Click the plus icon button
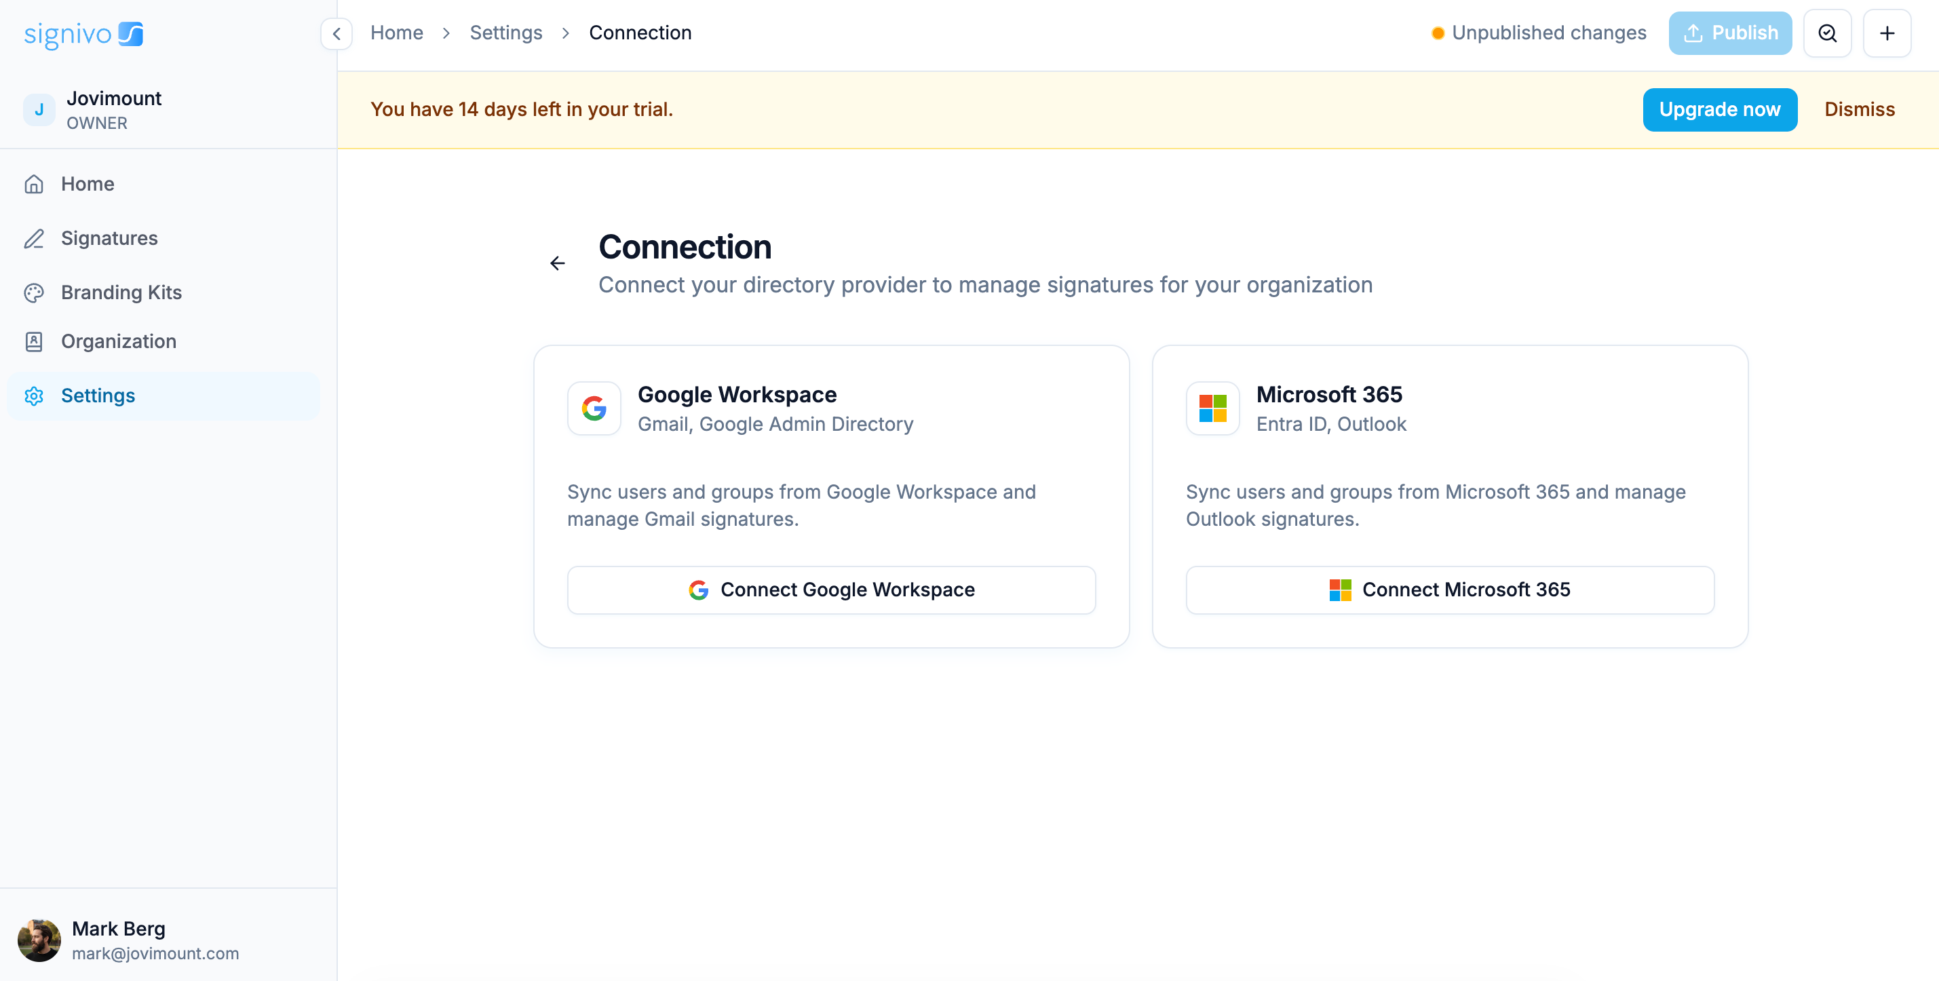The image size is (1939, 981). pyautogui.click(x=1887, y=33)
